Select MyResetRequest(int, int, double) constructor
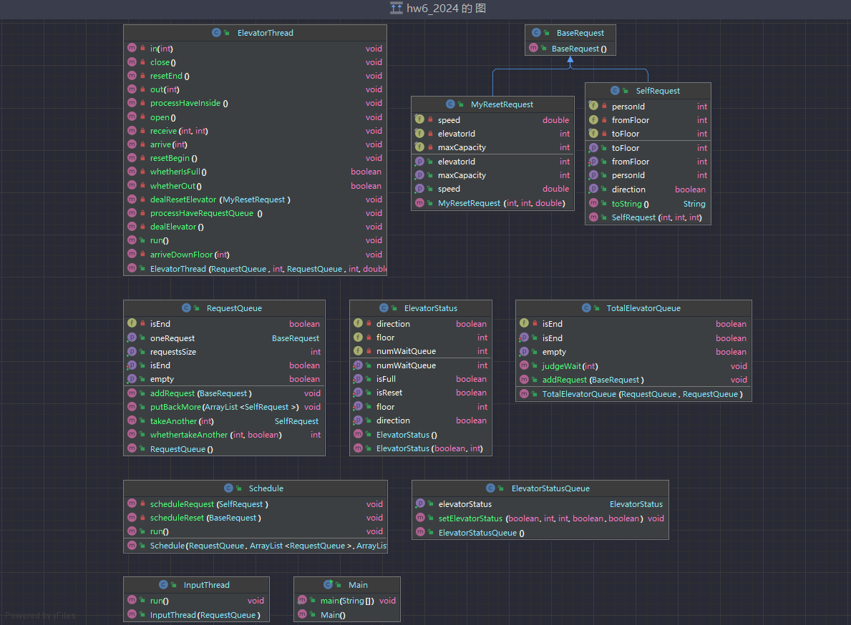851x625 pixels. [493, 203]
